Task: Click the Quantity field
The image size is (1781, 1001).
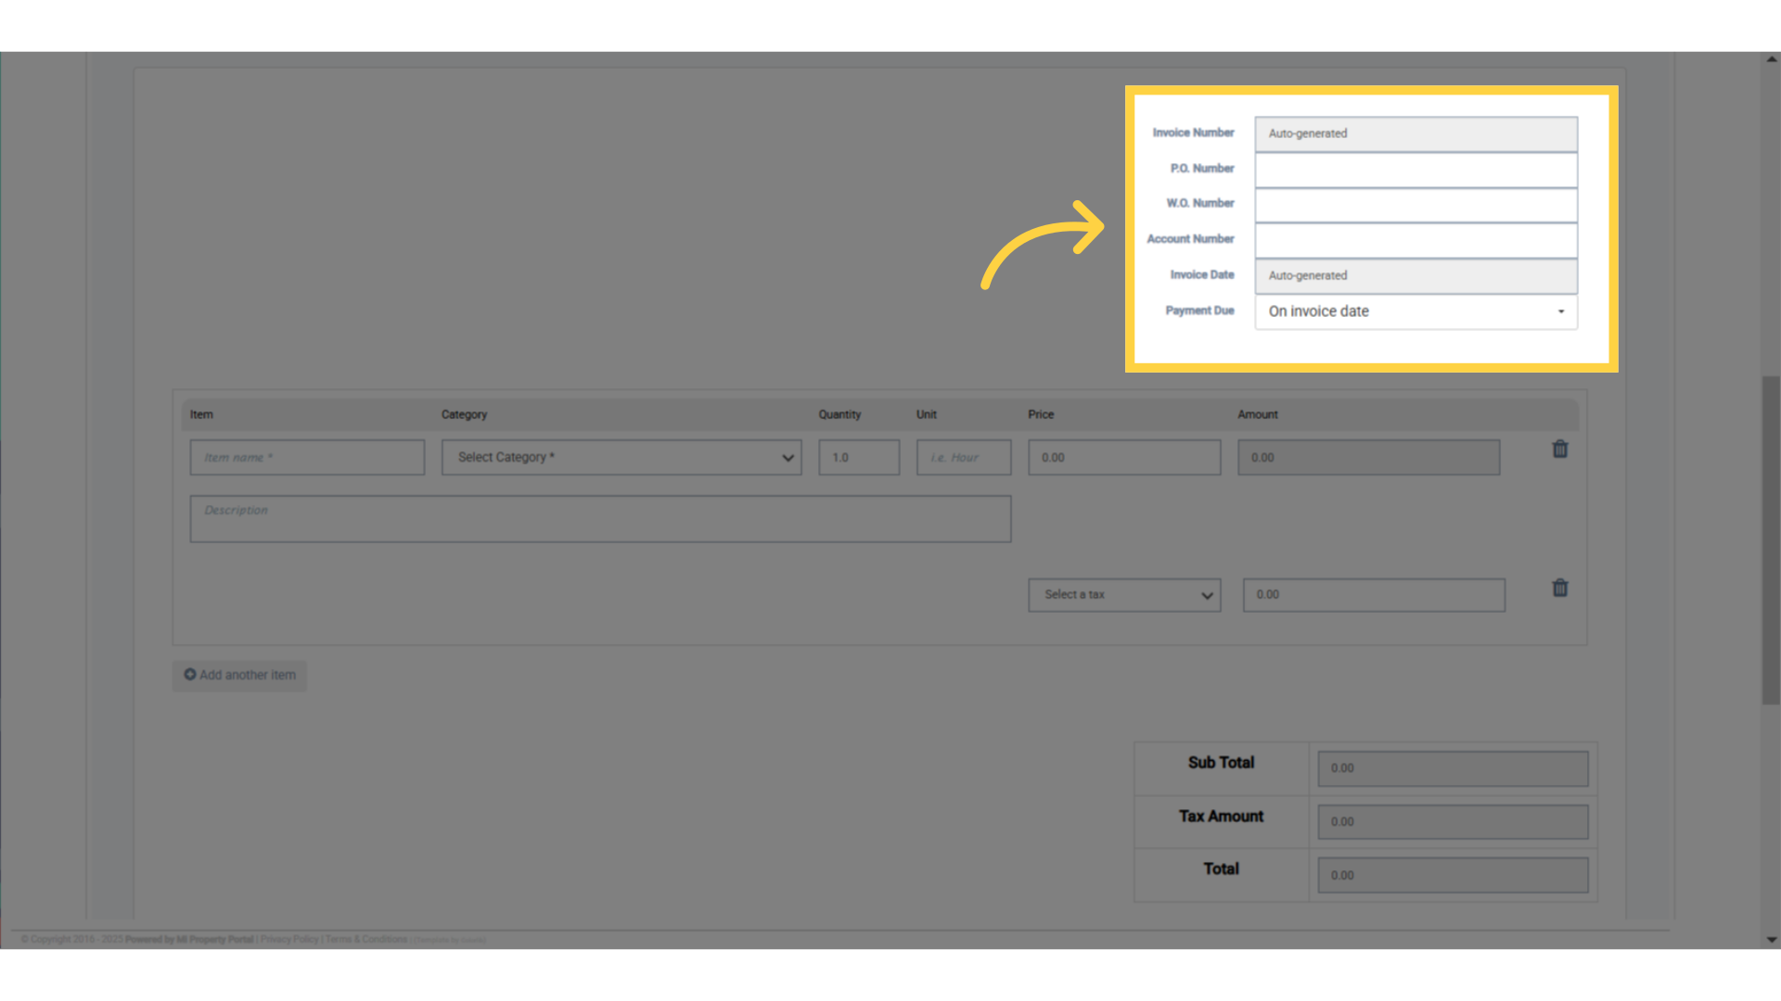Action: click(x=859, y=458)
